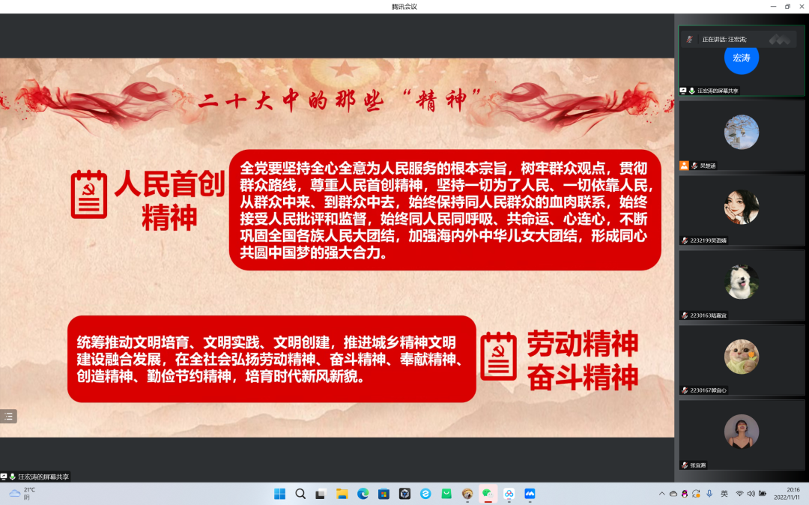The image size is (809, 505).
Task: Click the screen share icon in bottom-left label
Action: pyautogui.click(x=4, y=477)
